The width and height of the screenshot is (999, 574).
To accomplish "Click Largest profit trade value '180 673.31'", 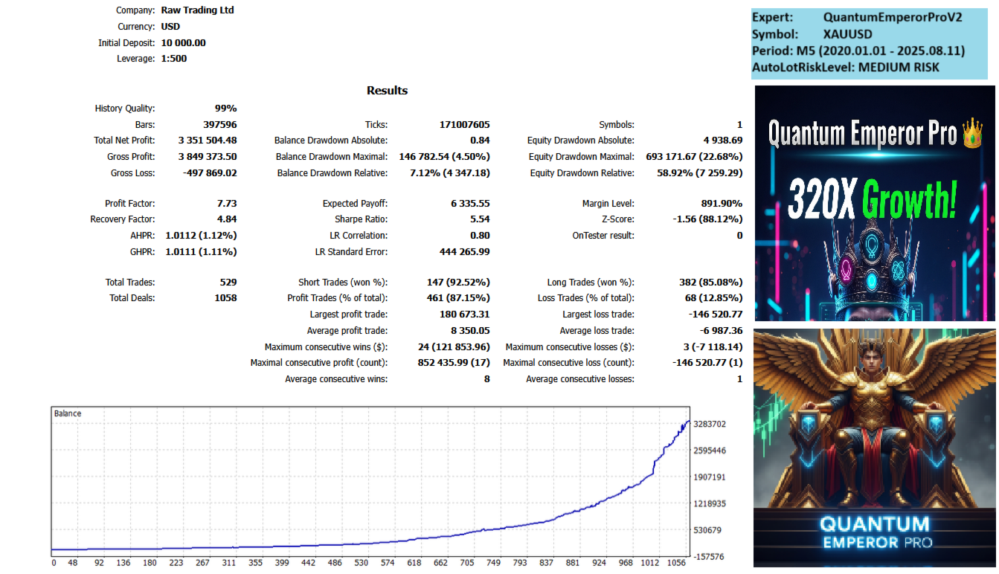I will (x=465, y=315).
